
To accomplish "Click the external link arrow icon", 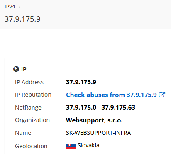I will tap(162, 95).
